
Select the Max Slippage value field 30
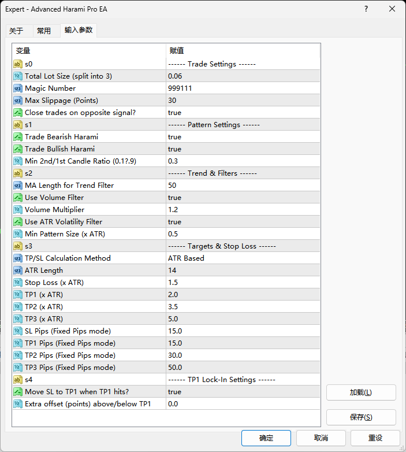(x=243, y=101)
